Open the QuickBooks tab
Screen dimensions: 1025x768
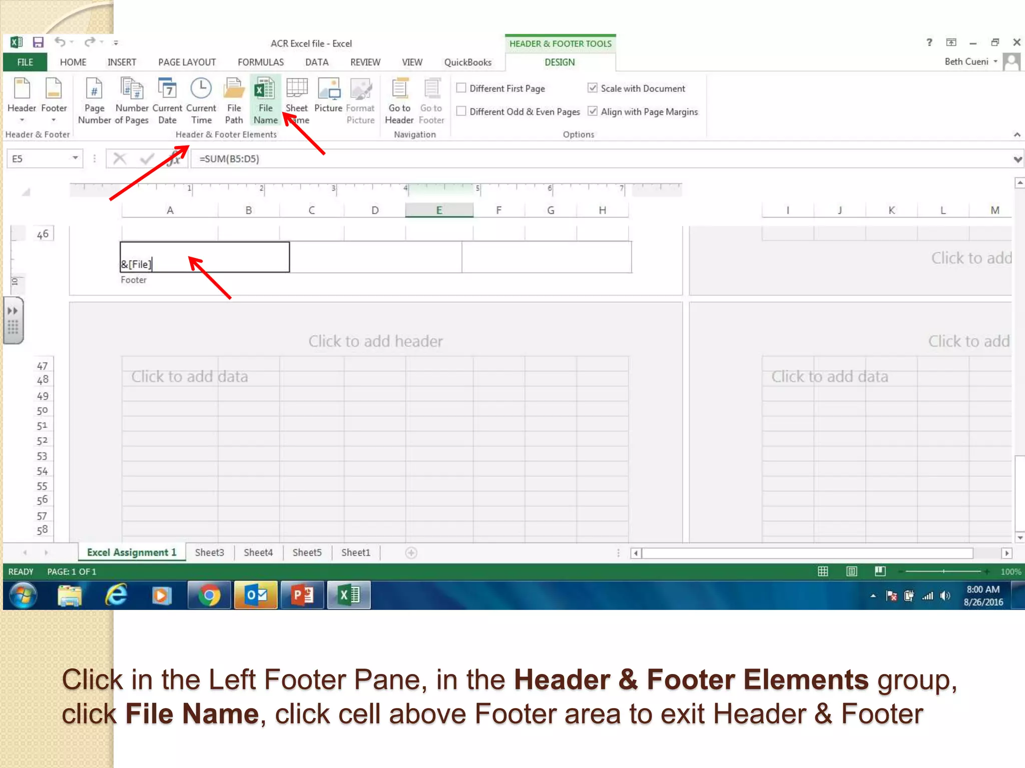point(467,62)
